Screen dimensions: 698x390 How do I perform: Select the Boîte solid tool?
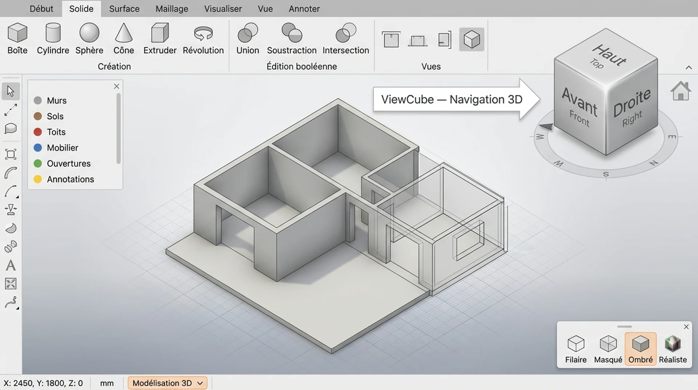tap(17, 39)
